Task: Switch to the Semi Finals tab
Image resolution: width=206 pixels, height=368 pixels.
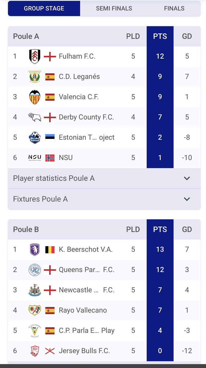Action: [114, 8]
